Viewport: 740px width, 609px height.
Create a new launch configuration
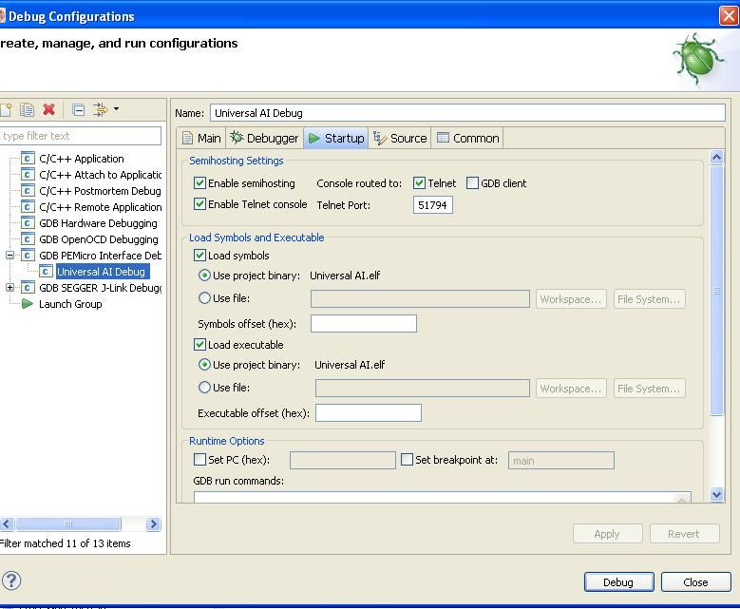(6, 110)
